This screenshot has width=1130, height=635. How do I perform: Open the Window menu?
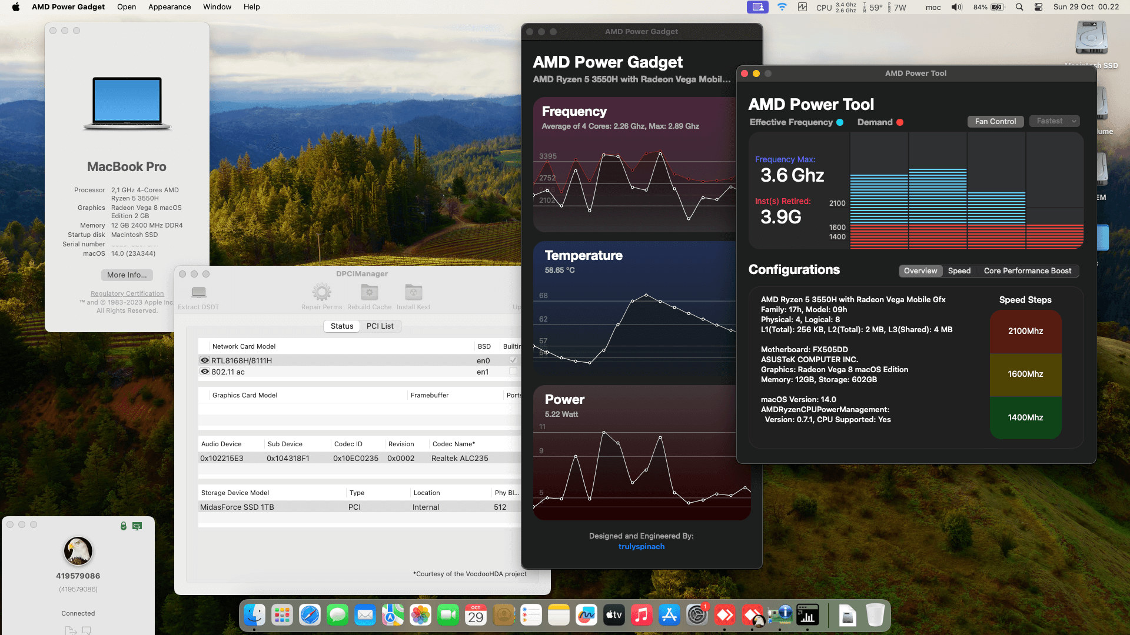(217, 7)
